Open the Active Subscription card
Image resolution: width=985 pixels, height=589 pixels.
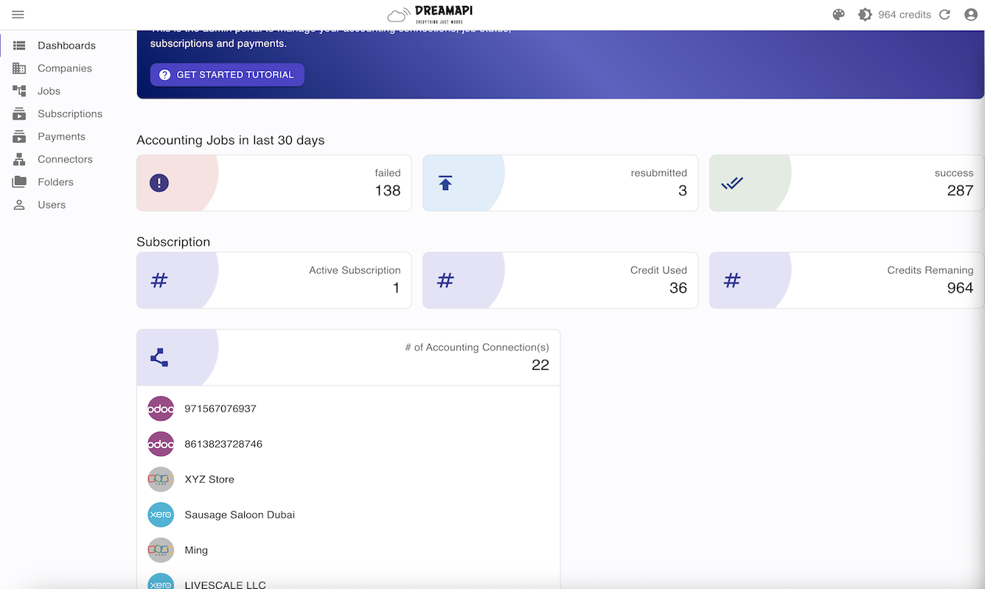pos(274,280)
